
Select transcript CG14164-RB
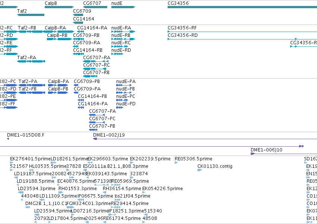pyautogui.click(x=88, y=50)
